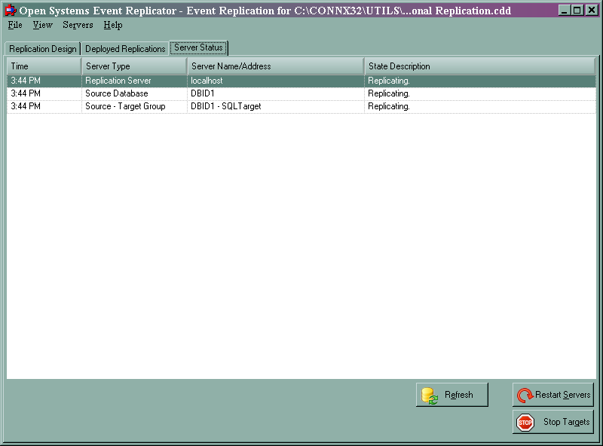The width and height of the screenshot is (603, 446).
Task: Click the stop sign icon on Stop Targets button
Action: point(524,422)
